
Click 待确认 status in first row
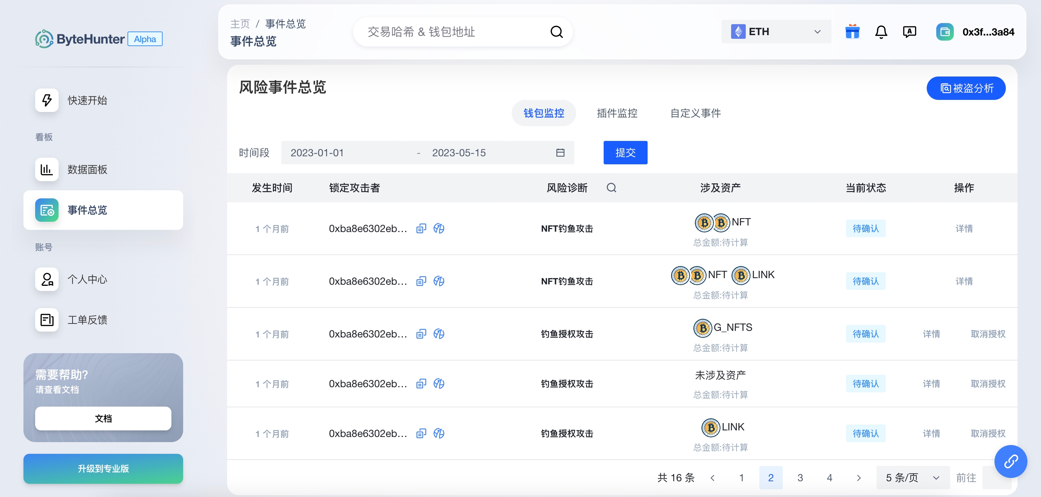866,228
